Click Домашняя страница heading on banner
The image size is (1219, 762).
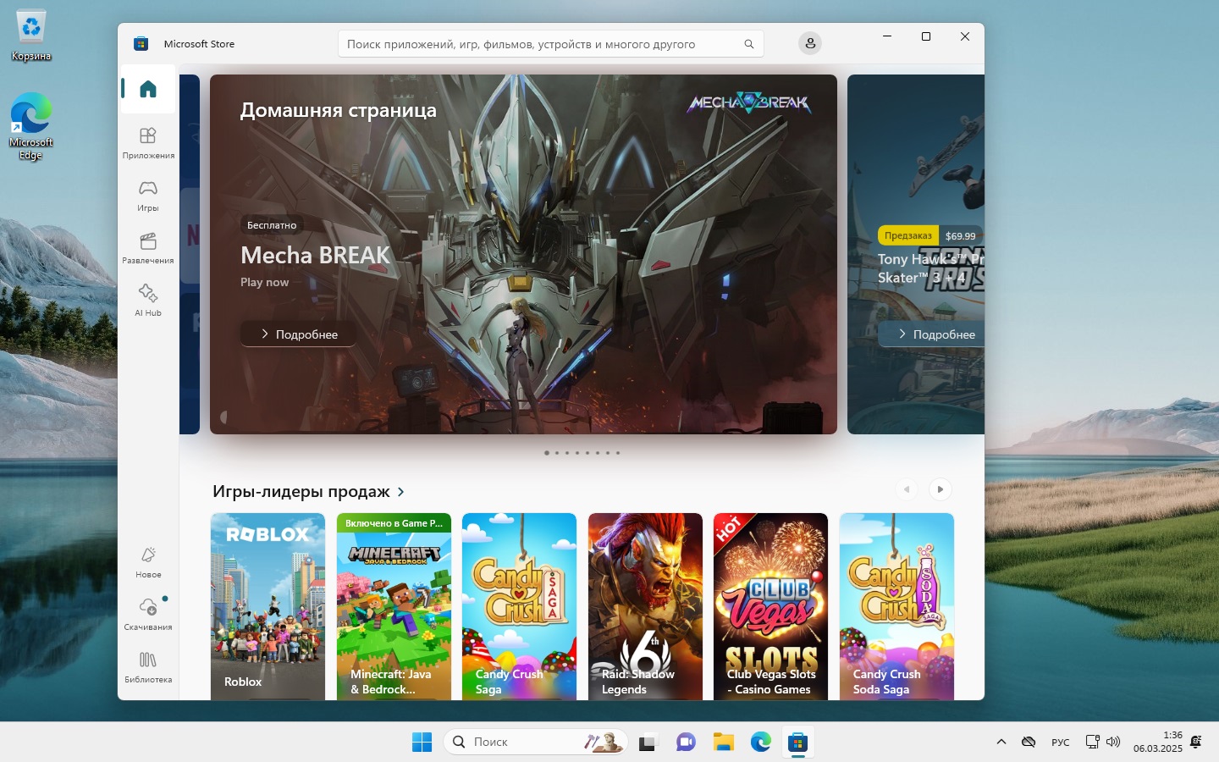click(x=339, y=110)
